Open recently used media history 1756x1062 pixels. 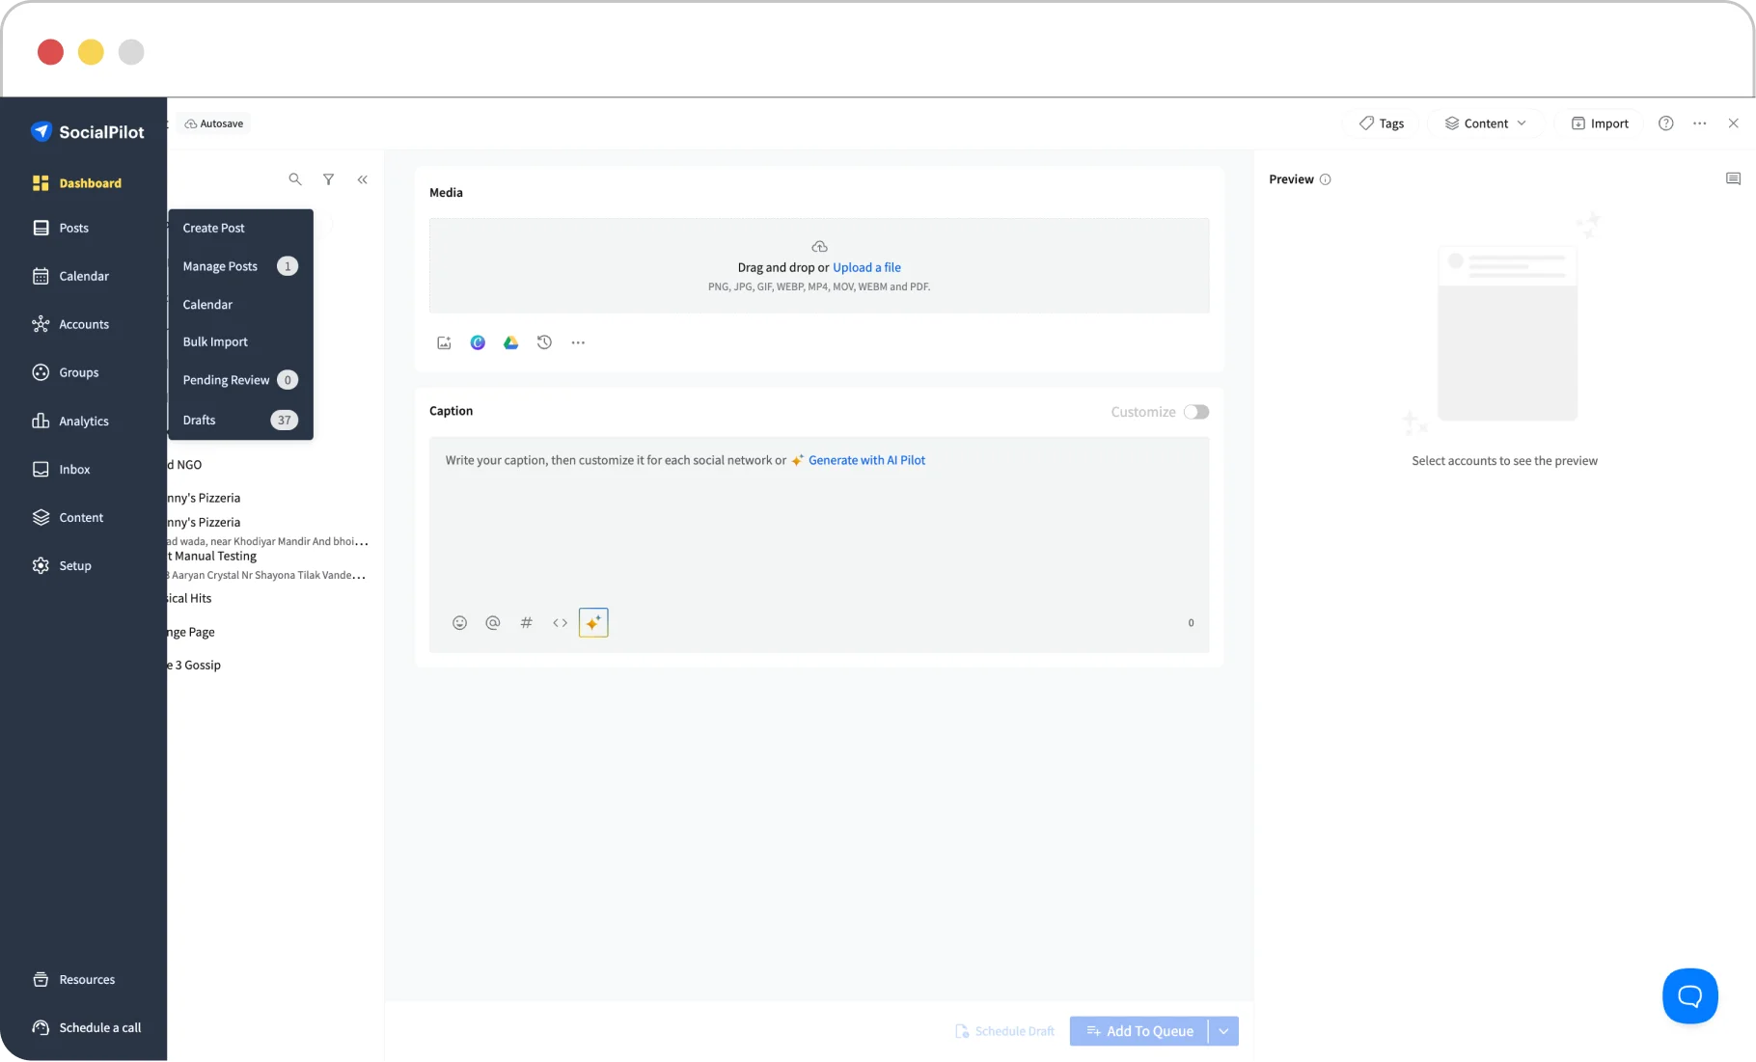(x=545, y=342)
